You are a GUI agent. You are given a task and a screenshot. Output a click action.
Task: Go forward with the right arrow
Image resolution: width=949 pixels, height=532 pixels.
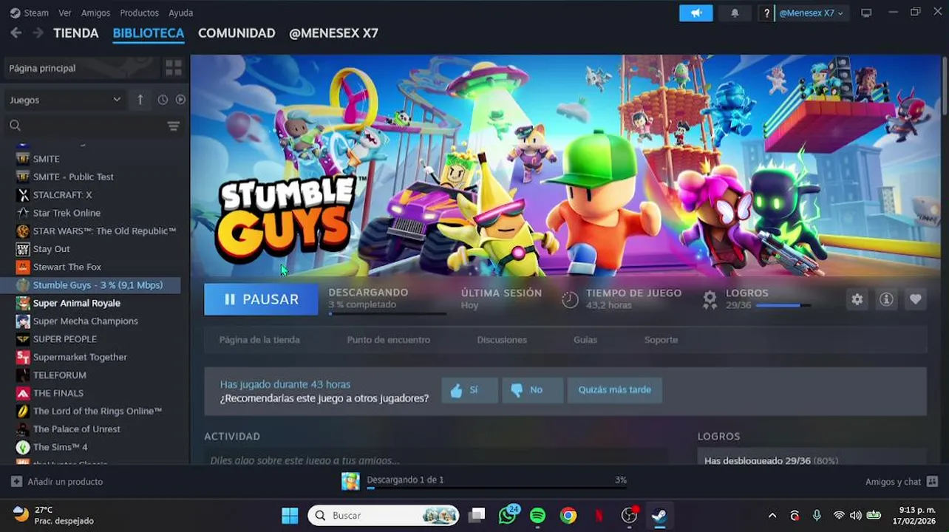pos(38,33)
